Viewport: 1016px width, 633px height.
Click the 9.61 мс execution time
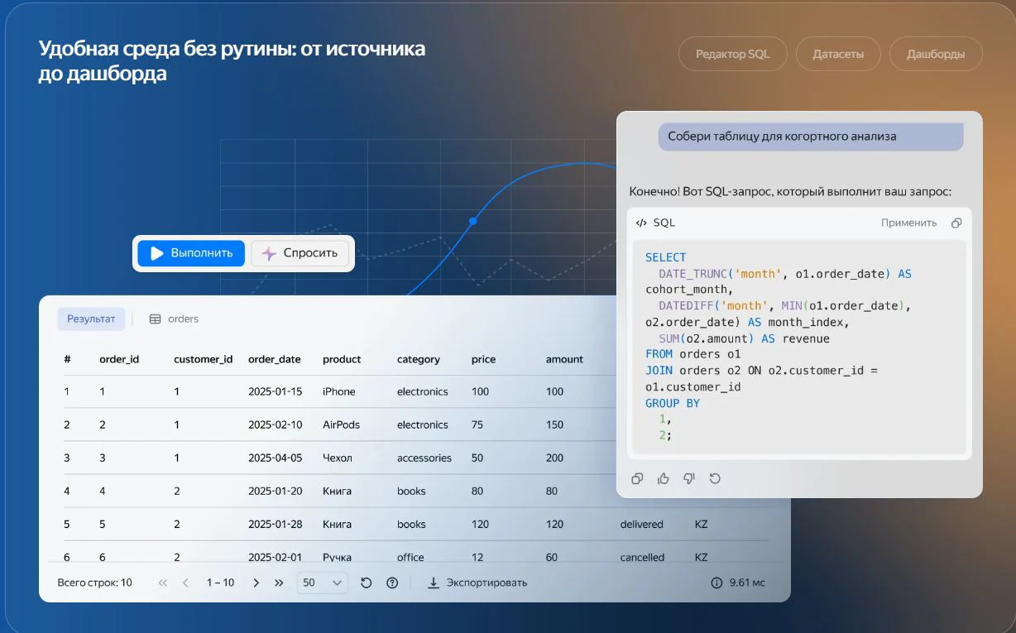coord(747,583)
